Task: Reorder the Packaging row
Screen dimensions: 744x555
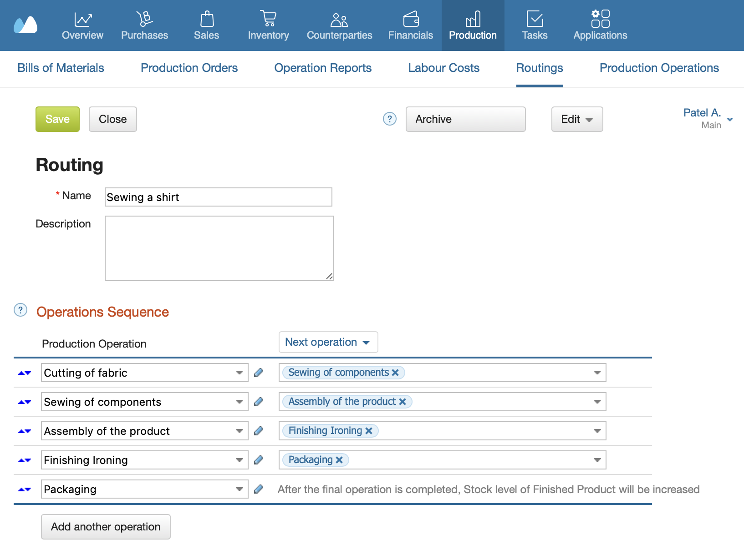Action: 25,489
